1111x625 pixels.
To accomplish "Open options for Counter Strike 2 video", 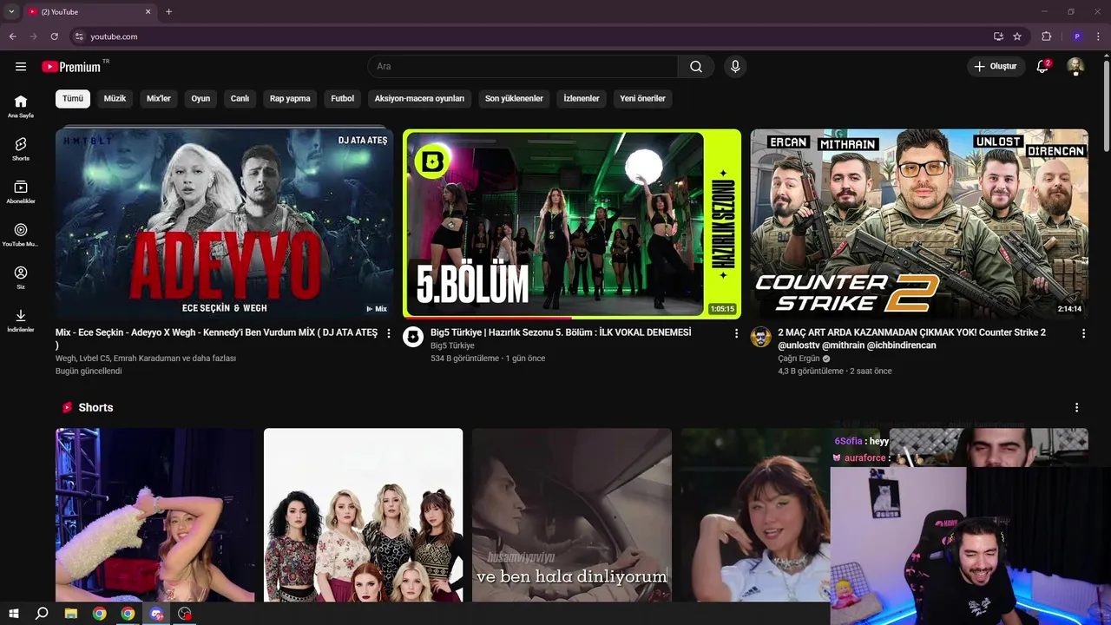I will [1083, 333].
